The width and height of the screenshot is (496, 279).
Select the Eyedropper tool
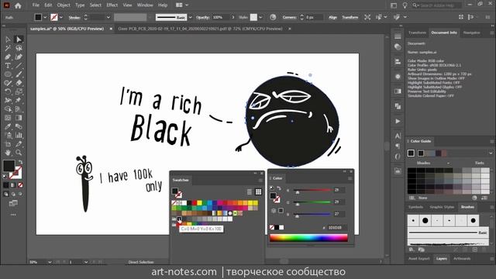pos(8,126)
